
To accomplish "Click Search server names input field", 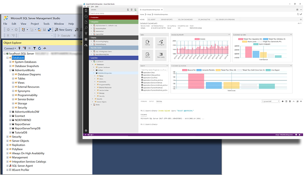I will pyautogui.click(x=113, y=13).
